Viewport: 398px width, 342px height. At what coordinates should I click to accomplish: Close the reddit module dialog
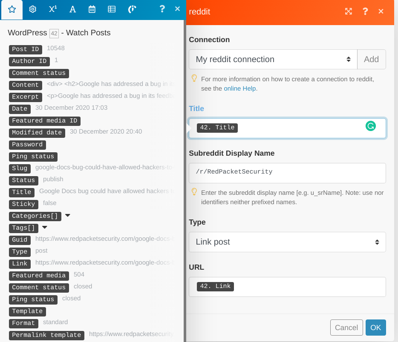pyautogui.click(x=381, y=11)
